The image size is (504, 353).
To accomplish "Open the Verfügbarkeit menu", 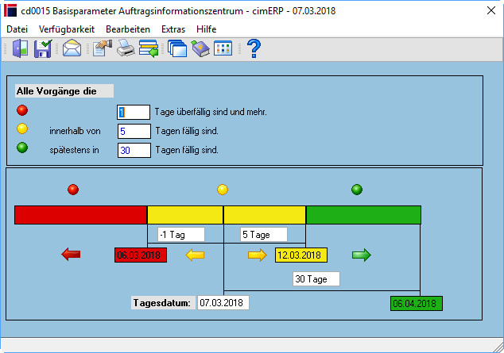I will pos(67,29).
